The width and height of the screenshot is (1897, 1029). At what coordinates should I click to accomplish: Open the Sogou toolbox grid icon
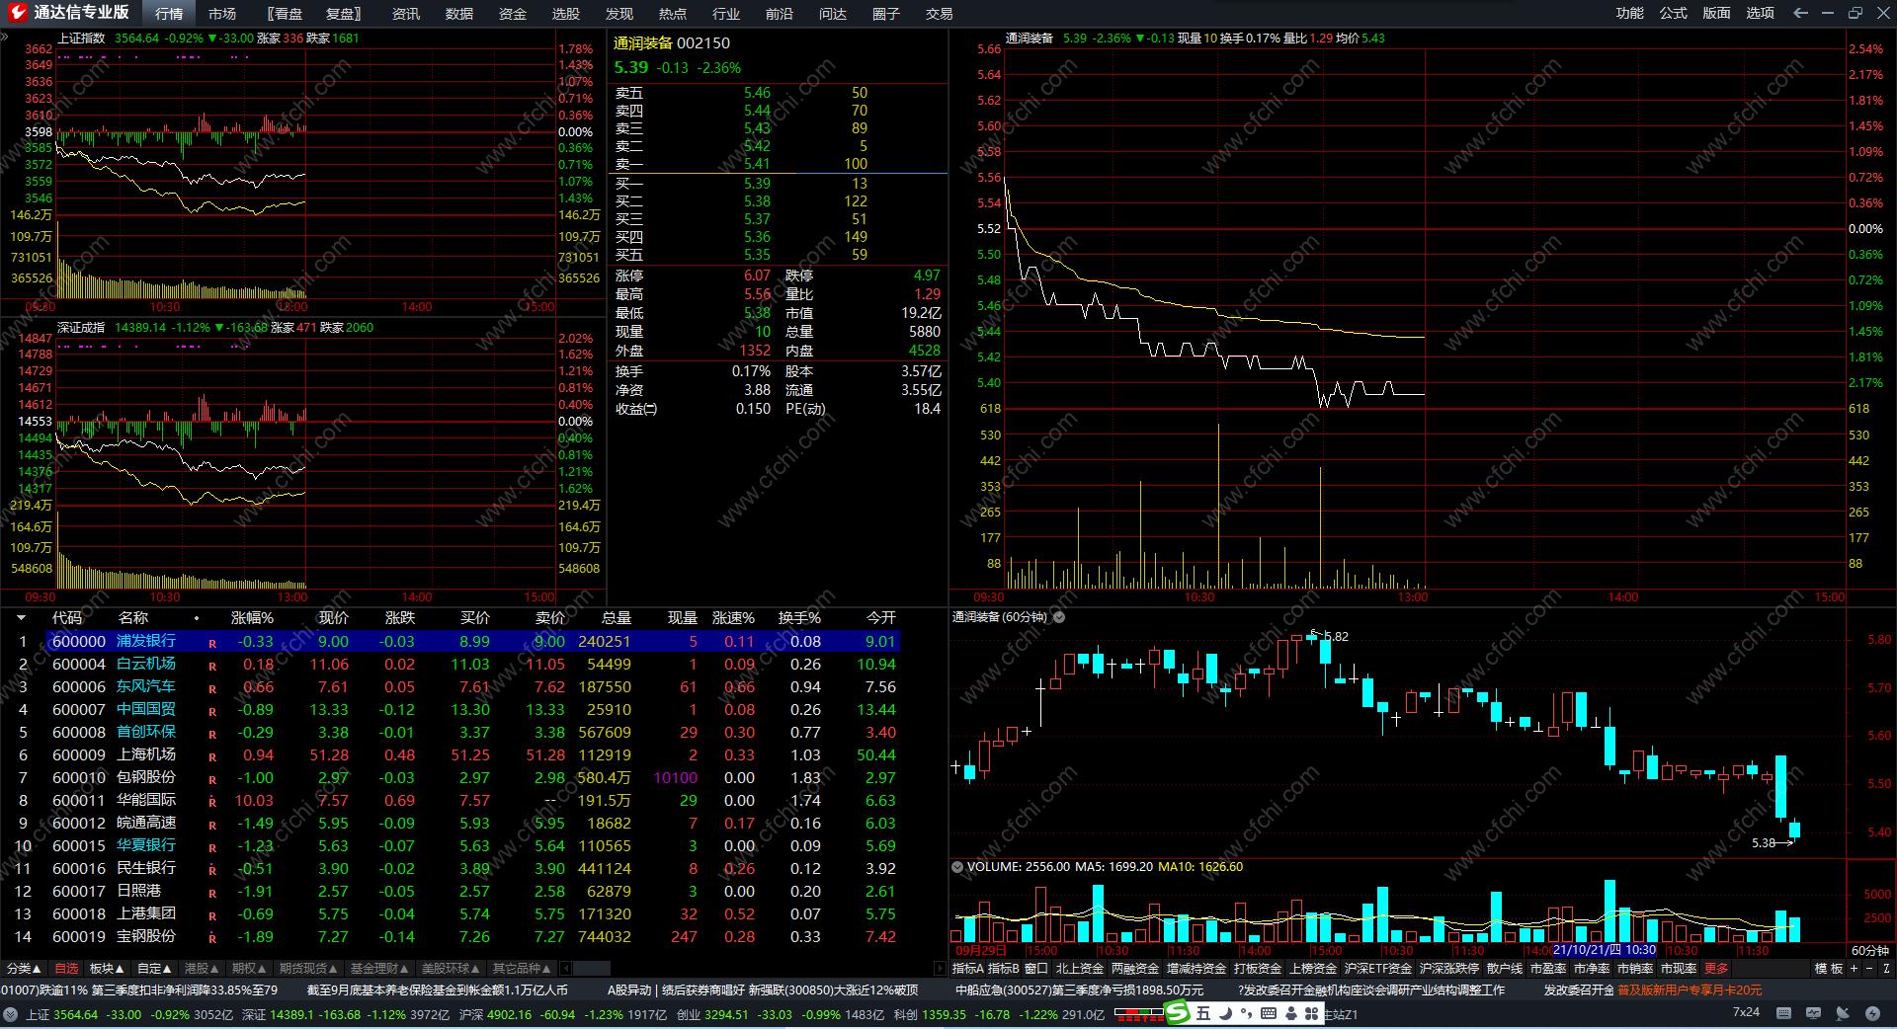(x=1312, y=1013)
